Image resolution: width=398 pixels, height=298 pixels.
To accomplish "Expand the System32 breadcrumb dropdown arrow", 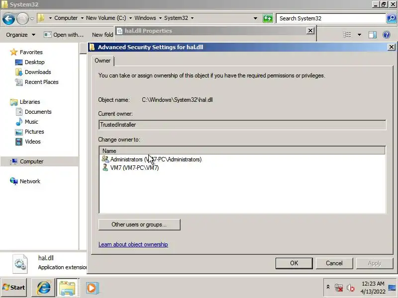I will click(192, 18).
